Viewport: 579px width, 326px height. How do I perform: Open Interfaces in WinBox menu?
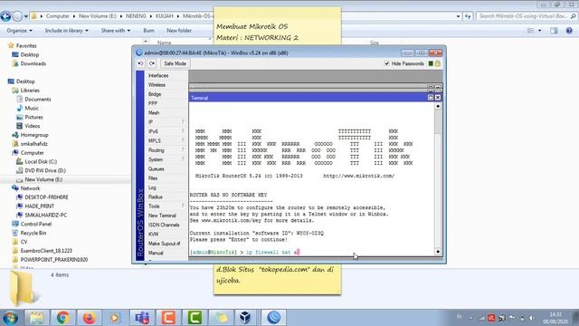click(158, 75)
